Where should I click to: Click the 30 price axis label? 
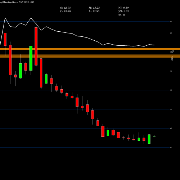(171, 71)
